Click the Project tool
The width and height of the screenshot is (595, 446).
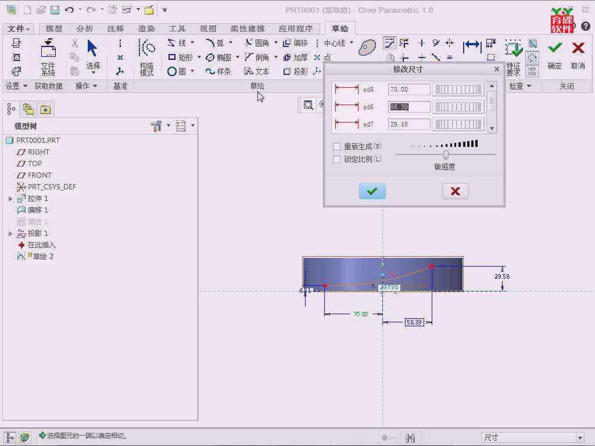pos(295,71)
